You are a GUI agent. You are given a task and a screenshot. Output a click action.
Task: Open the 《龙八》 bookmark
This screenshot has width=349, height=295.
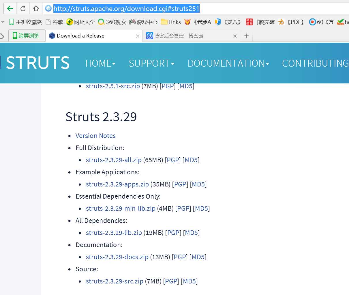(x=228, y=22)
